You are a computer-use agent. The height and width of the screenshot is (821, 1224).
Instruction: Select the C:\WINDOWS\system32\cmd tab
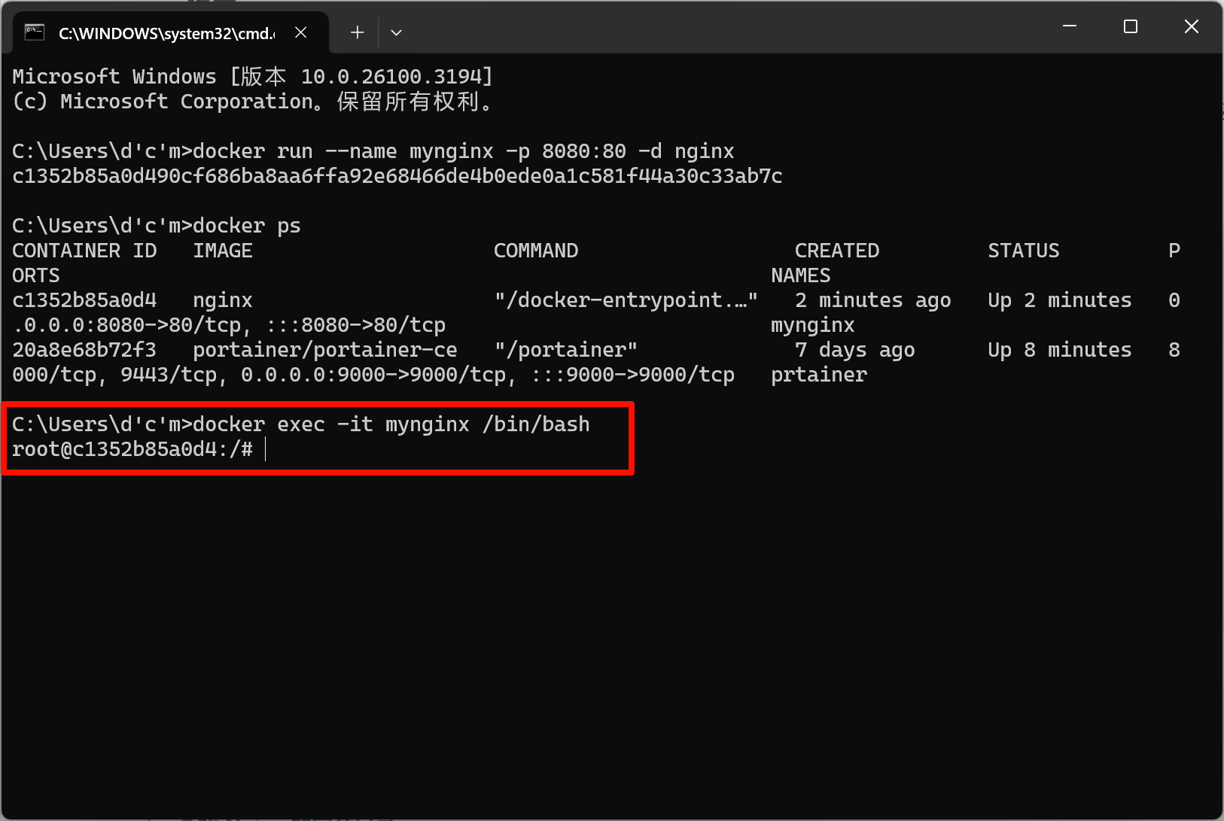point(166,33)
